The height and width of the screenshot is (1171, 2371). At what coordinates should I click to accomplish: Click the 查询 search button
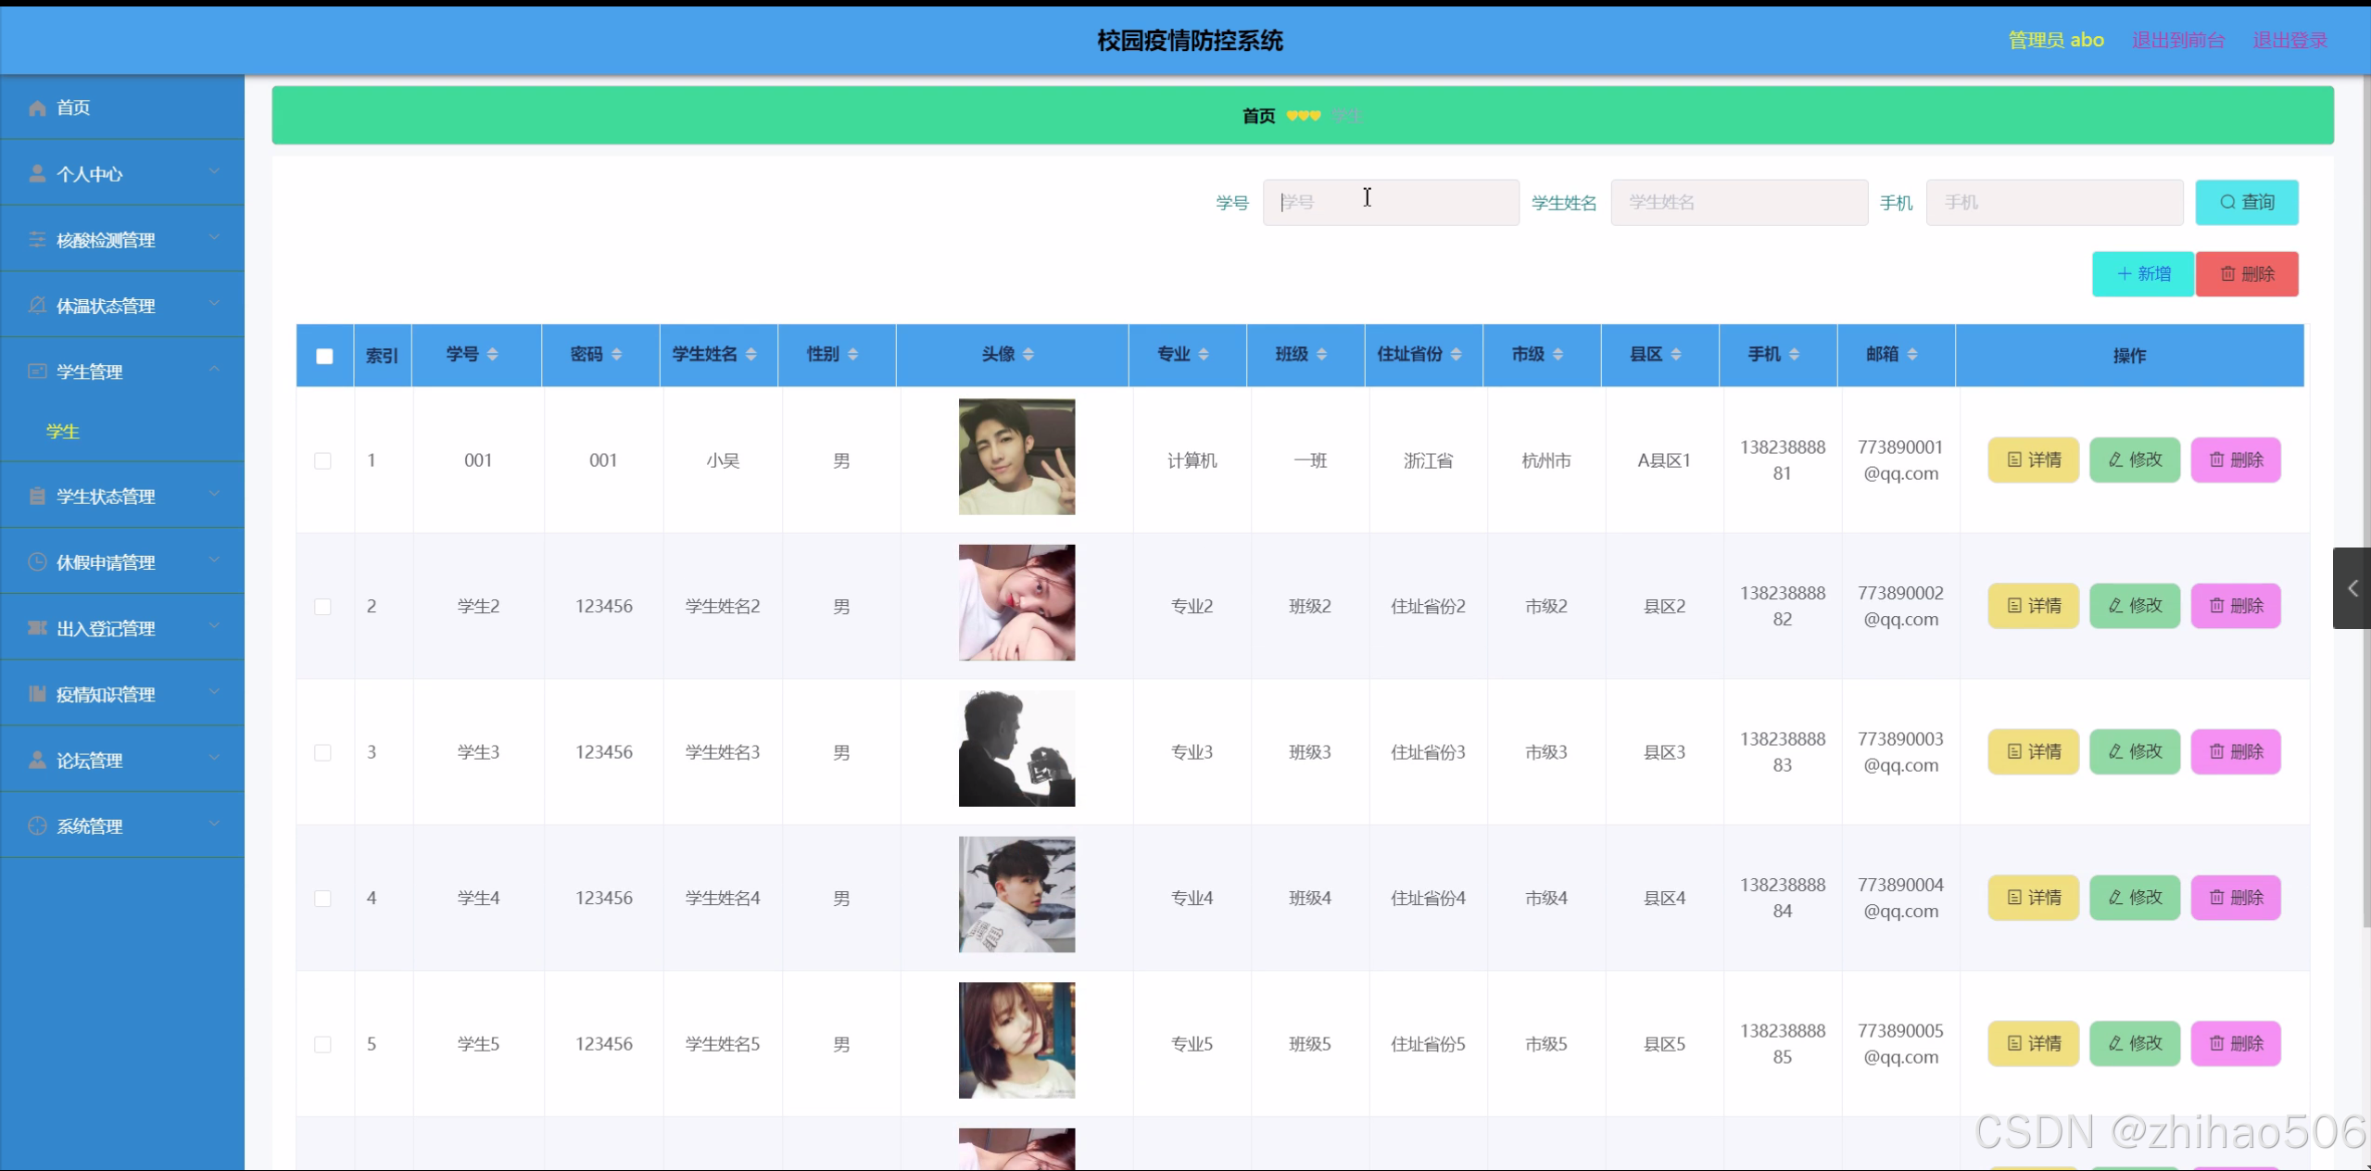[x=2246, y=202]
